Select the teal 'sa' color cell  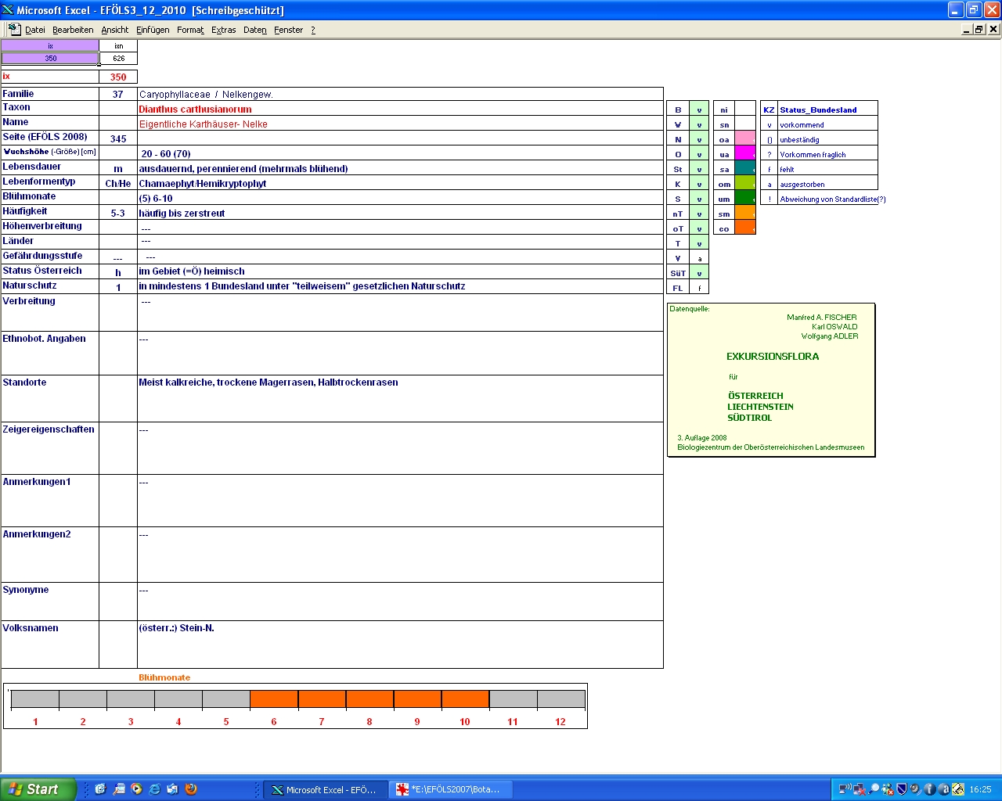tap(744, 169)
